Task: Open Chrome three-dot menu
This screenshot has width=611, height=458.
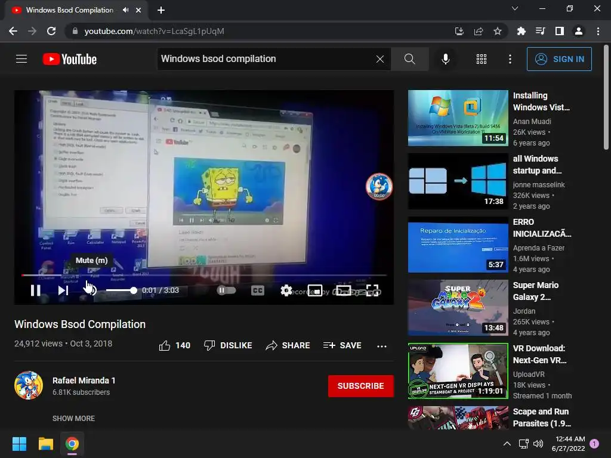Action: pos(598,31)
